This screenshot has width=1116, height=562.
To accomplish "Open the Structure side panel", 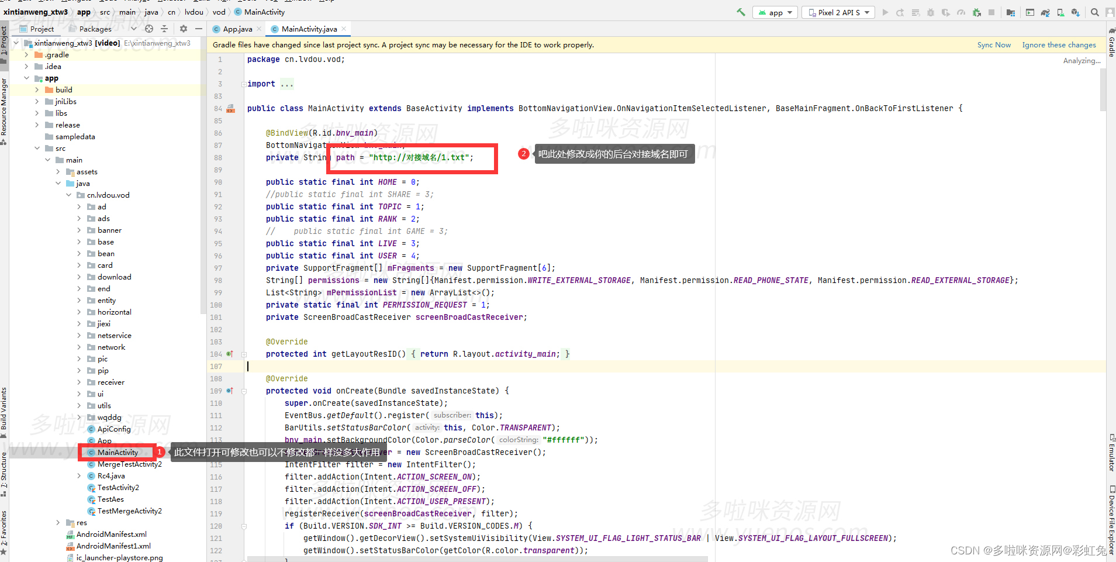I will click(x=4, y=474).
